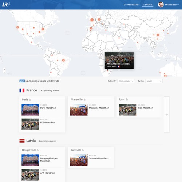
Task: Click the South Africa map marker
Action: coord(107,71)
